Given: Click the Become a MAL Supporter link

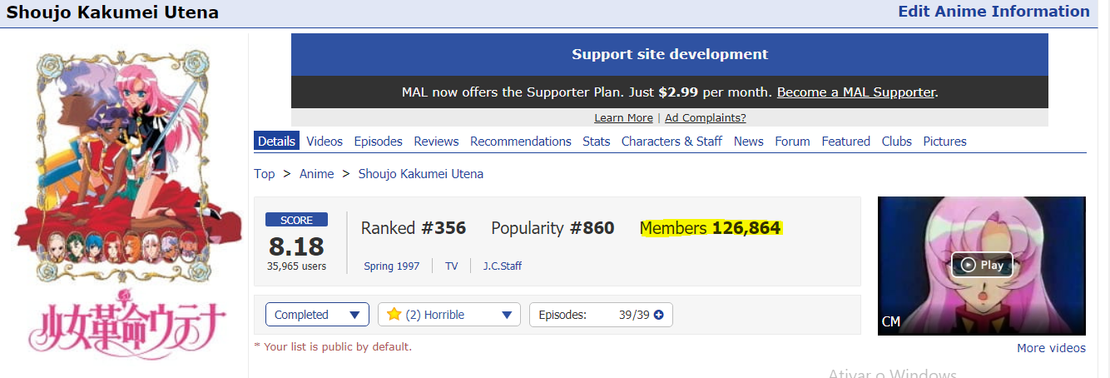Looking at the screenshot, I should click(x=856, y=92).
